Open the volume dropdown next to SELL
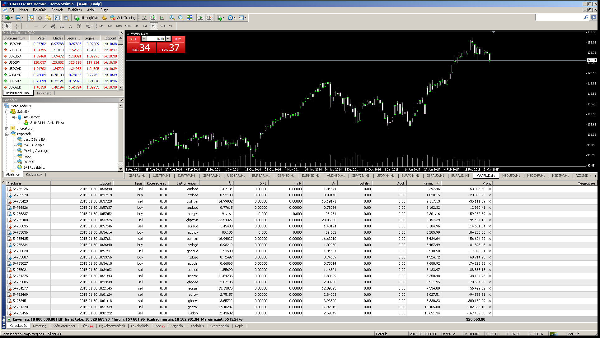600x338 pixels. point(144,39)
